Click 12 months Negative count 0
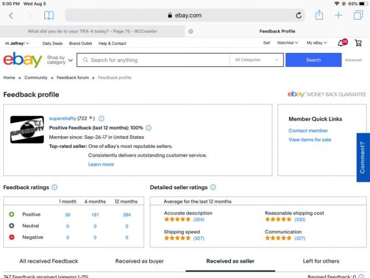This screenshot has height=278, width=370. (x=126, y=237)
